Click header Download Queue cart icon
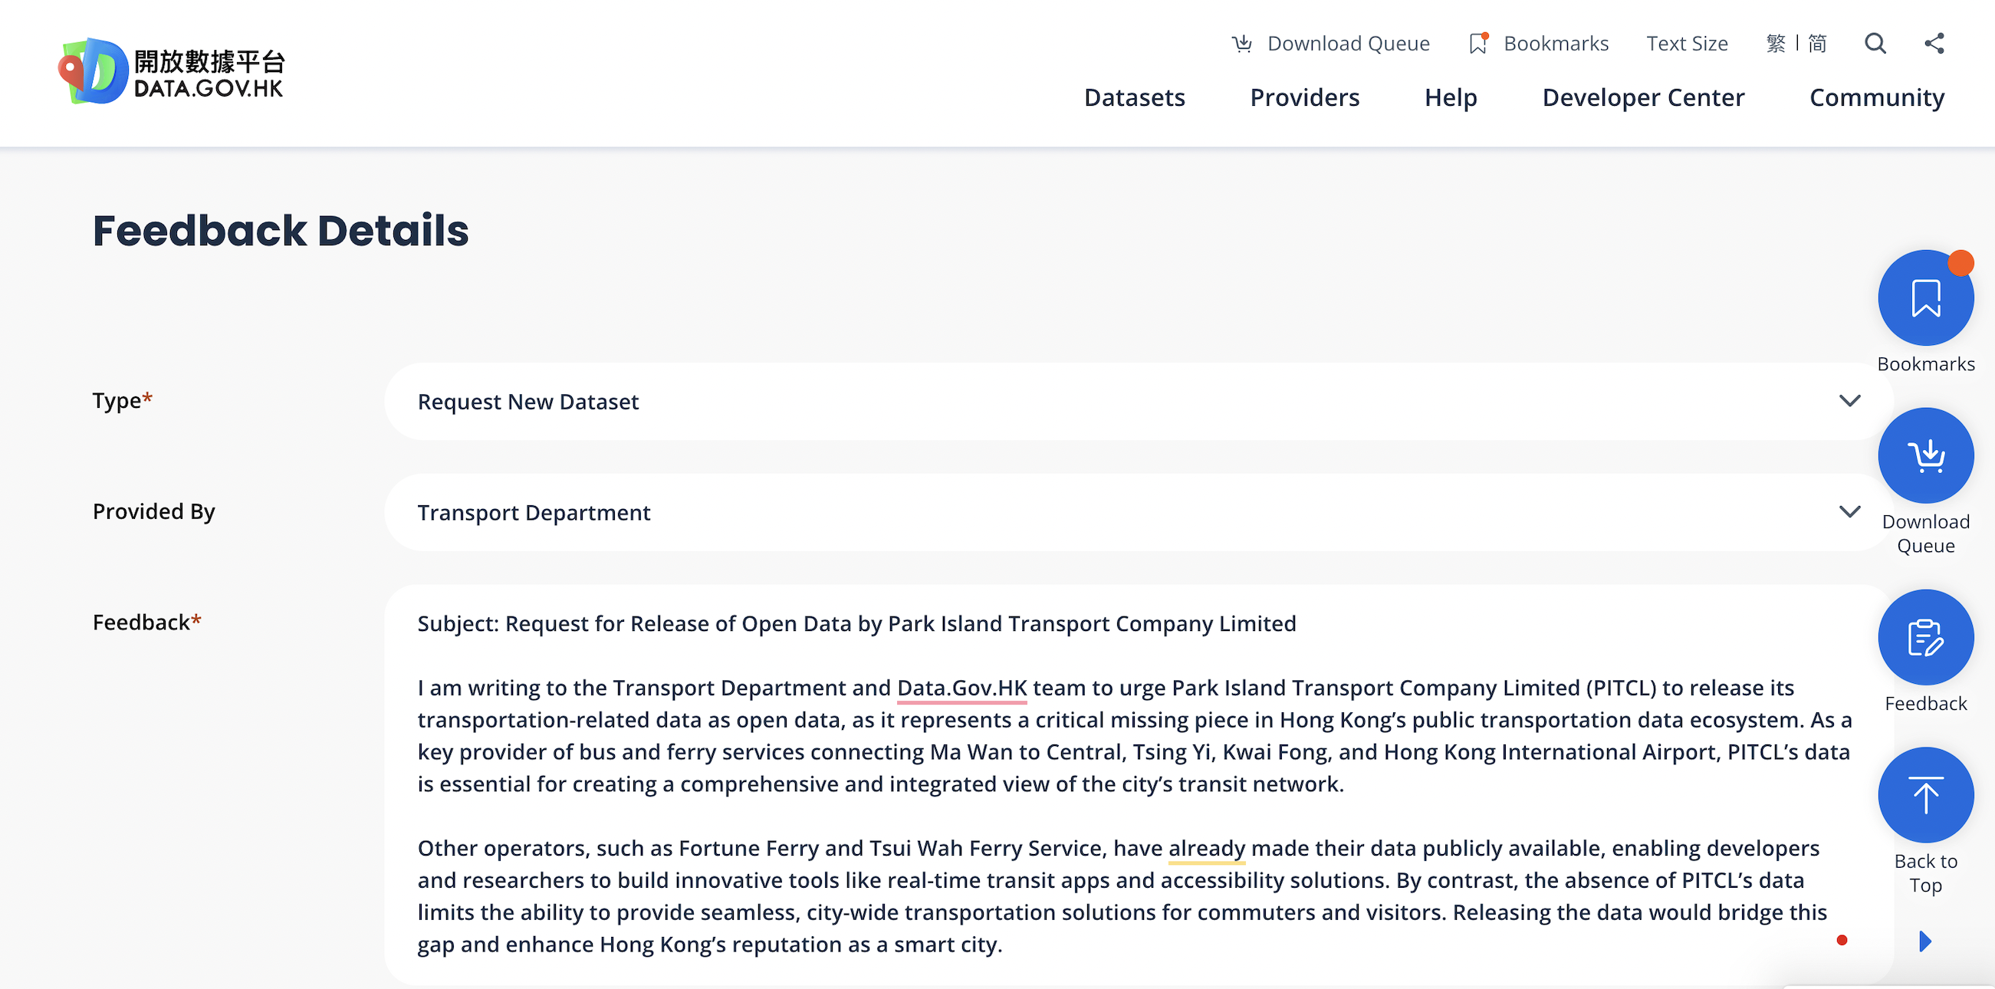 point(1242,44)
